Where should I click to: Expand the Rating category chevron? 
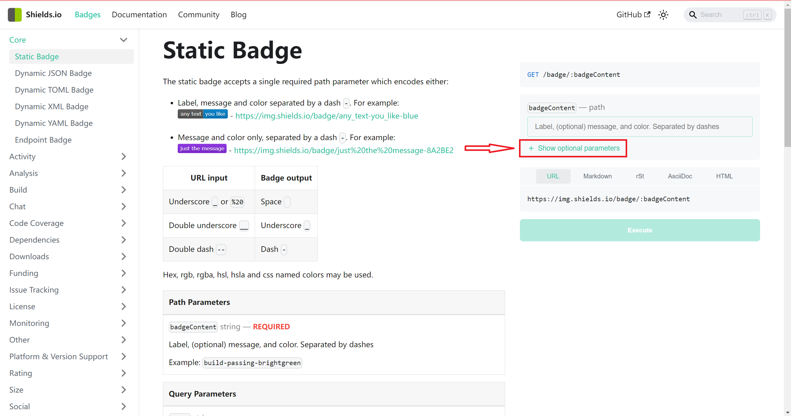point(123,373)
